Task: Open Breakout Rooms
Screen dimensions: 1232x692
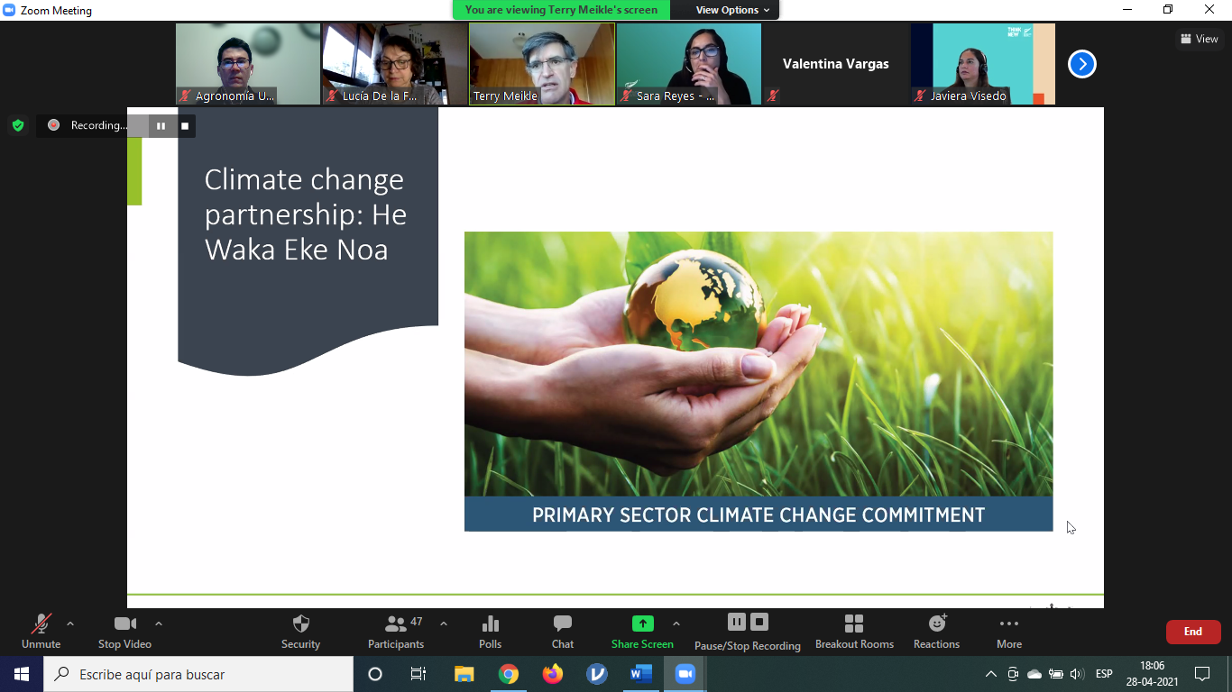Action: click(854, 632)
